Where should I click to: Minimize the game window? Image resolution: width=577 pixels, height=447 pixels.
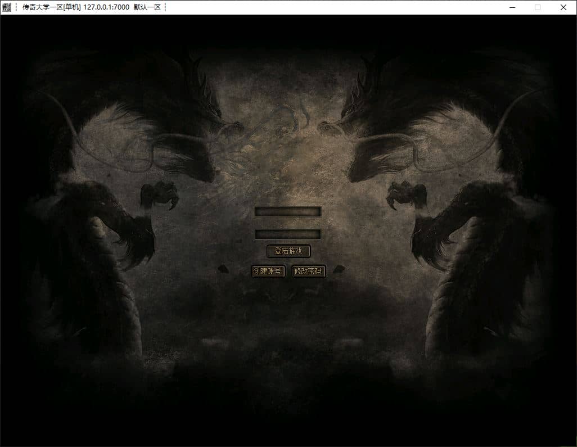point(512,7)
